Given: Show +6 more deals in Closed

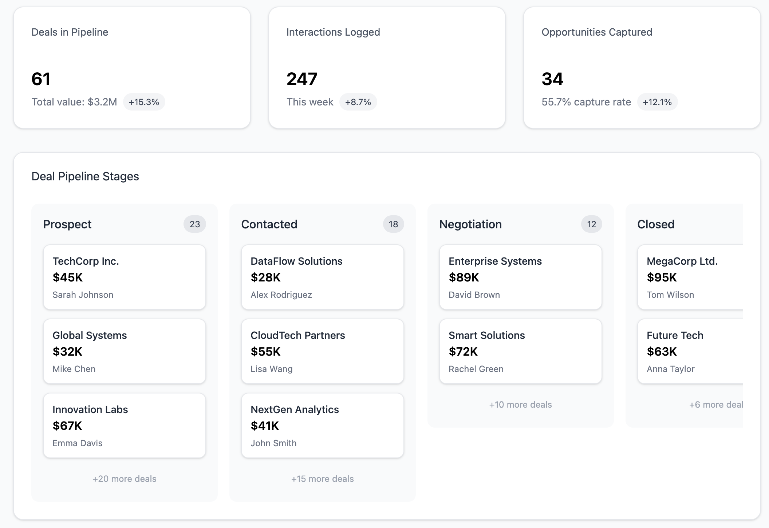Looking at the screenshot, I should click(715, 404).
